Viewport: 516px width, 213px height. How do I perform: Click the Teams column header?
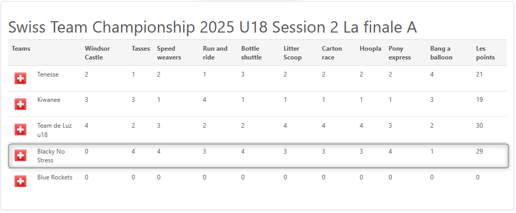(21, 49)
